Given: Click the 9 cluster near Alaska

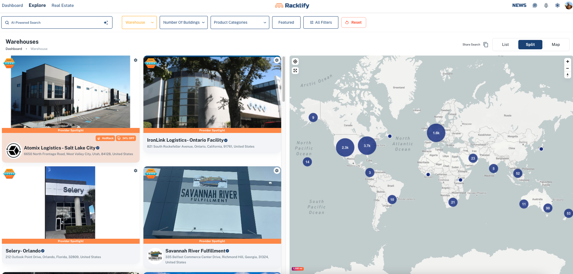Looking at the screenshot, I should (313, 118).
